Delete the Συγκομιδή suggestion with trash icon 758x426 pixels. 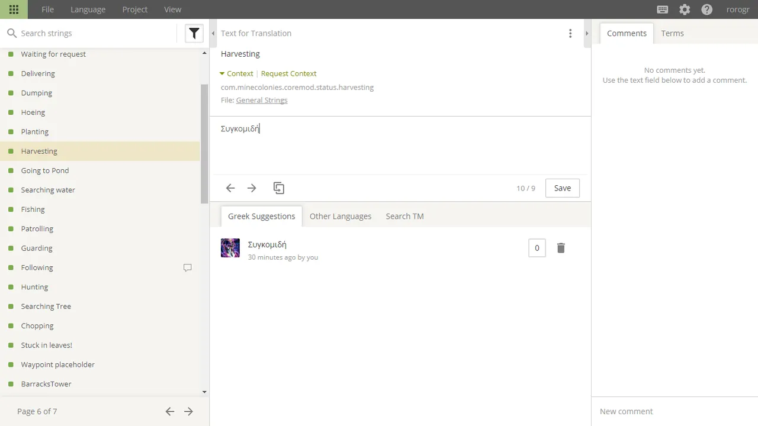pyautogui.click(x=561, y=248)
